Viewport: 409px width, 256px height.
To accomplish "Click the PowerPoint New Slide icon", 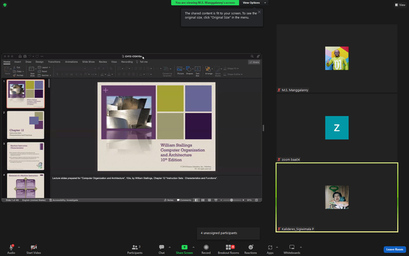I will point(31,68).
